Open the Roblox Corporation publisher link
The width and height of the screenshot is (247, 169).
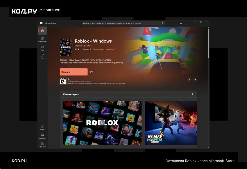(83, 46)
